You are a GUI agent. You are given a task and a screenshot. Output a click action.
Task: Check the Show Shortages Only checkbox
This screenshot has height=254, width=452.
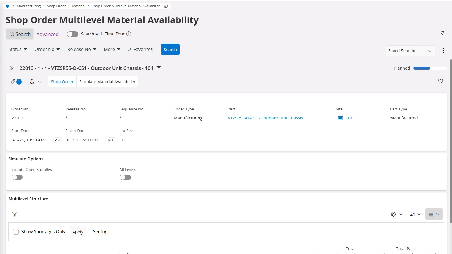click(16, 232)
